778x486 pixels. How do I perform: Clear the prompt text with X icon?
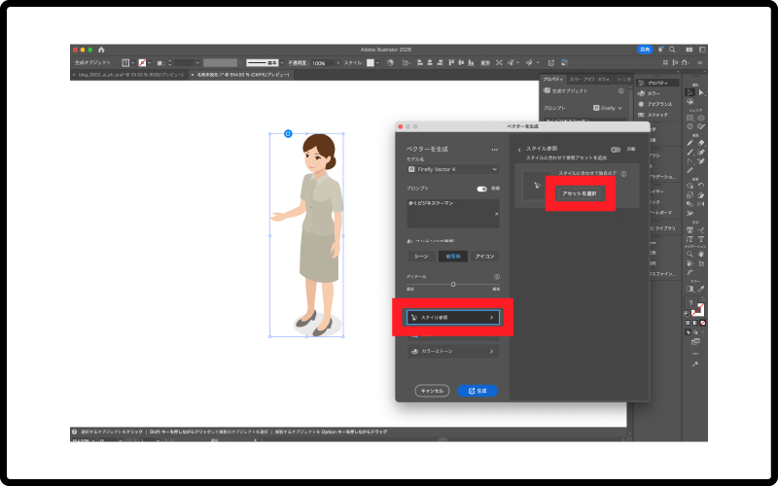coord(496,213)
